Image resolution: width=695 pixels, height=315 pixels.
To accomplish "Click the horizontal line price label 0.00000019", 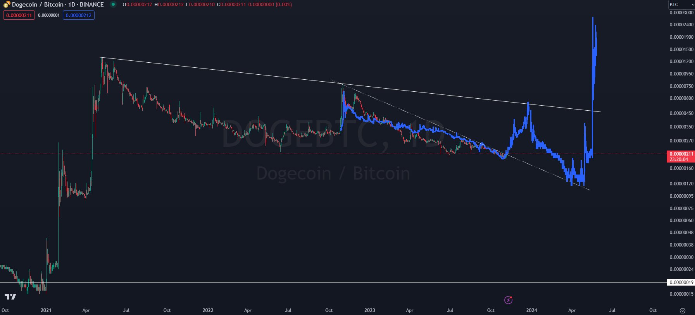I will pyautogui.click(x=681, y=282).
